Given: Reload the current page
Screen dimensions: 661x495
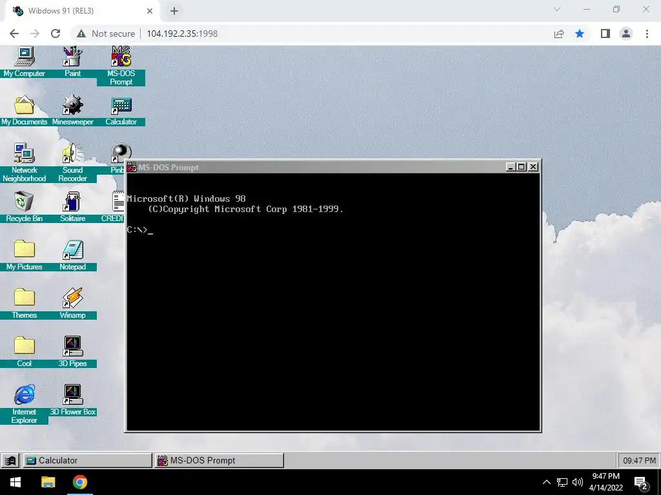Looking at the screenshot, I should [x=56, y=34].
